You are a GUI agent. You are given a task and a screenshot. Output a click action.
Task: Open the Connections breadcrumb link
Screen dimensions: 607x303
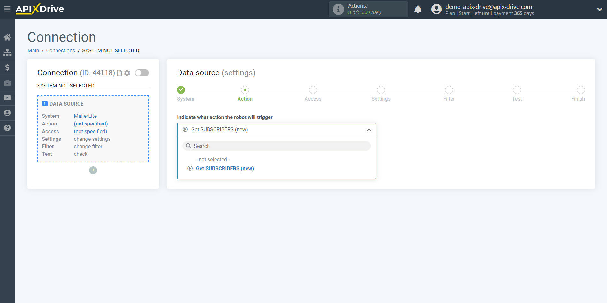click(x=60, y=50)
